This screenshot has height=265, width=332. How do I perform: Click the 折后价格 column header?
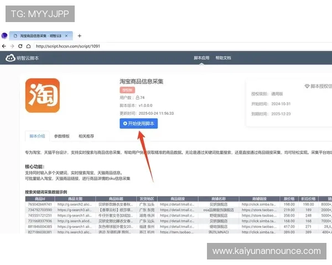[x=308, y=199]
